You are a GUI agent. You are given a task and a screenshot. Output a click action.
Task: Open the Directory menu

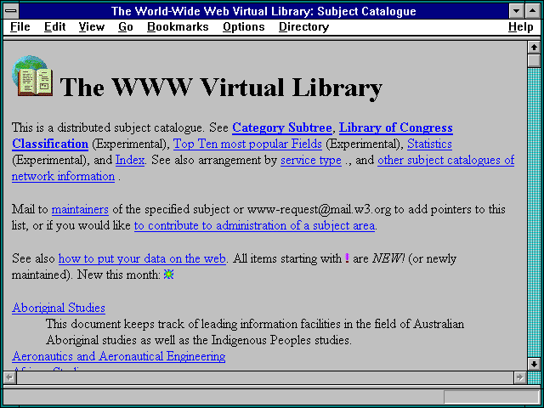point(303,26)
